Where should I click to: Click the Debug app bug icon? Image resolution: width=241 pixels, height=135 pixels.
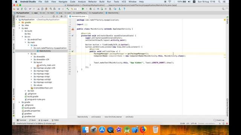coord(90,9)
